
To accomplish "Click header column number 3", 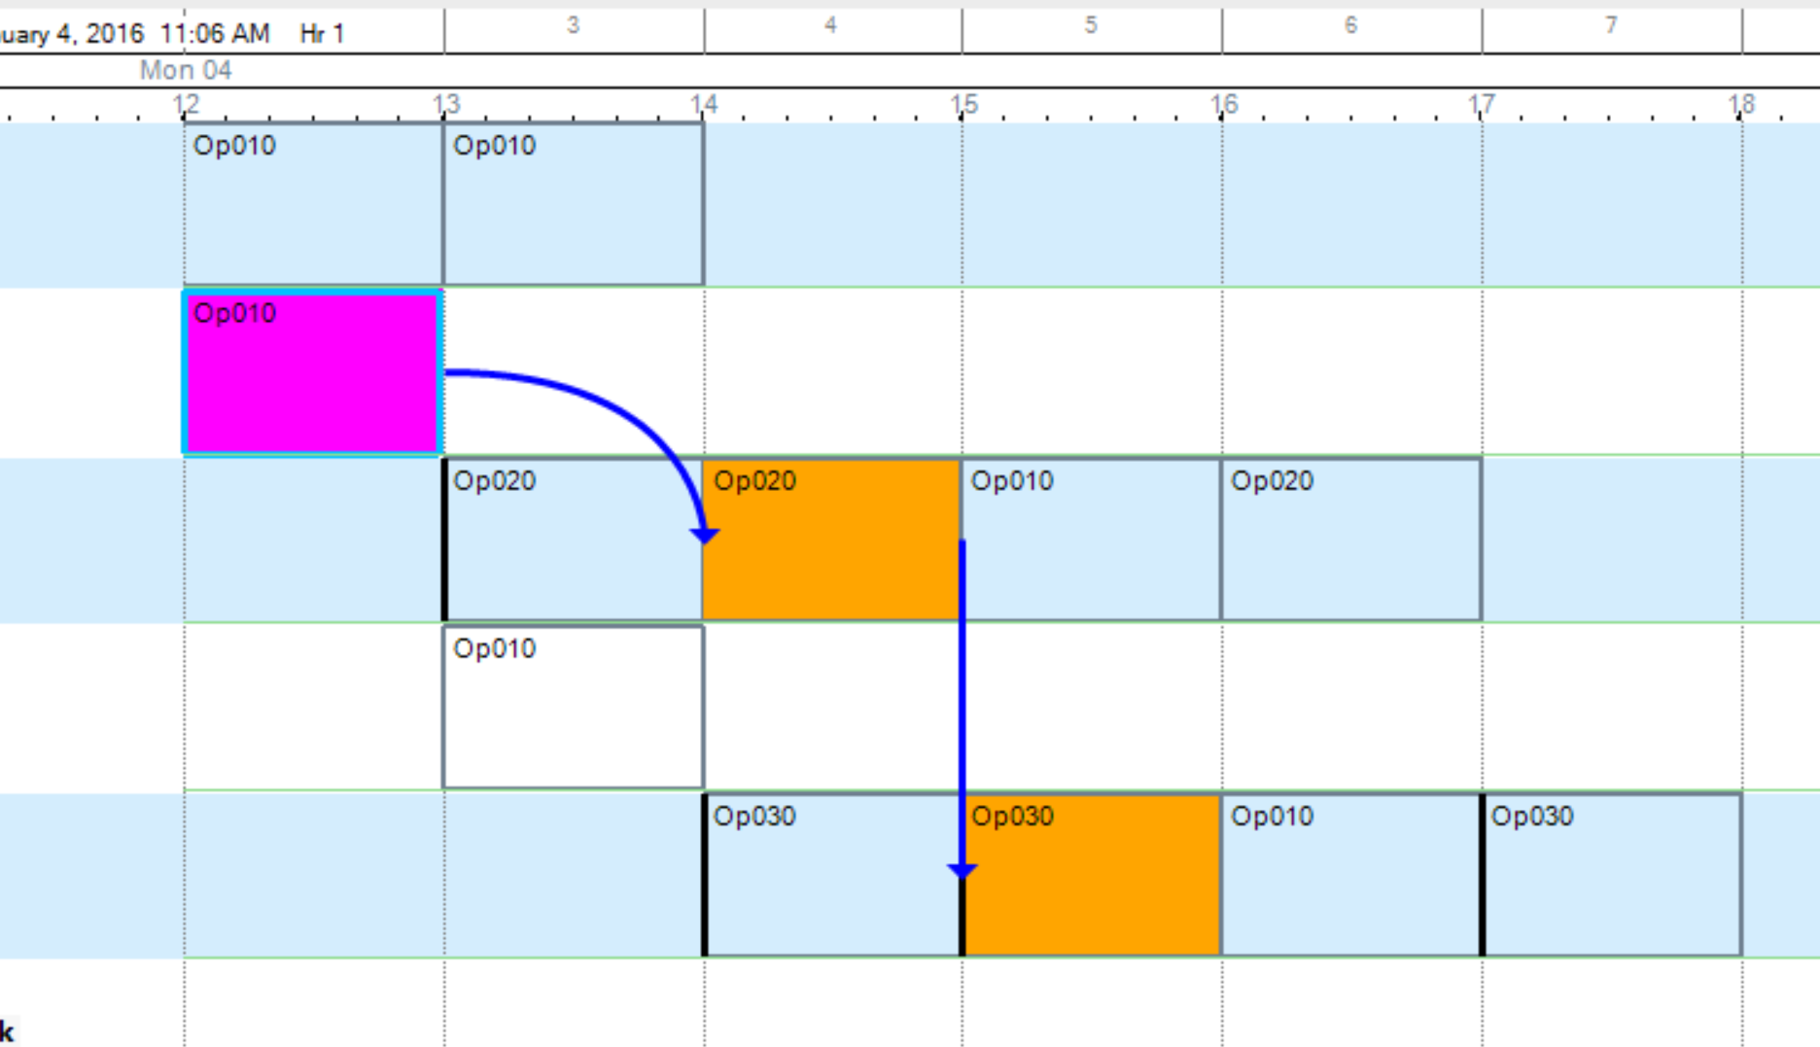I will (x=574, y=25).
